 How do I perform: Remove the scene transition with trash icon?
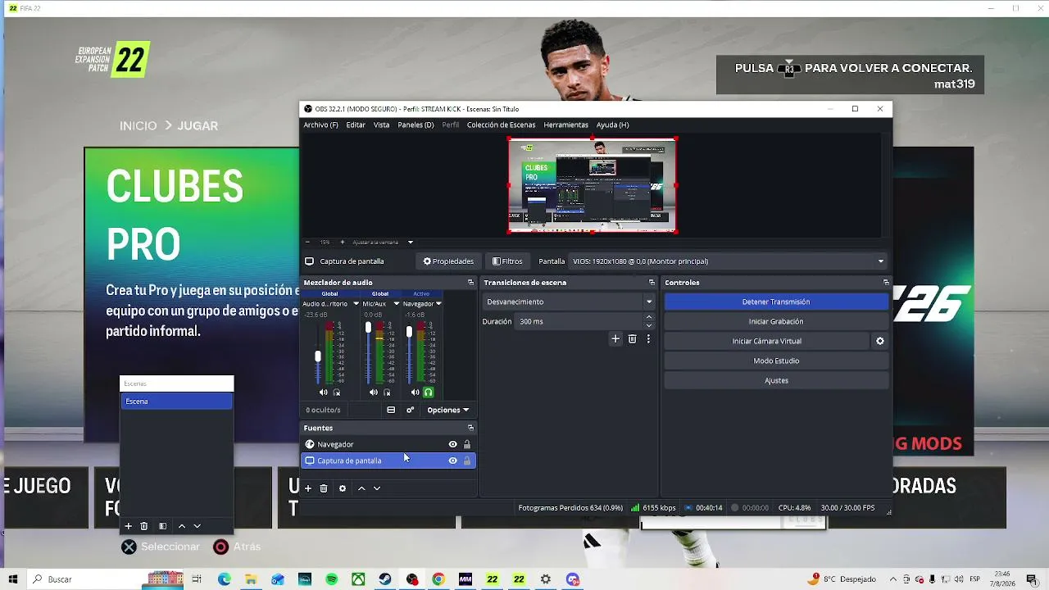pos(632,338)
